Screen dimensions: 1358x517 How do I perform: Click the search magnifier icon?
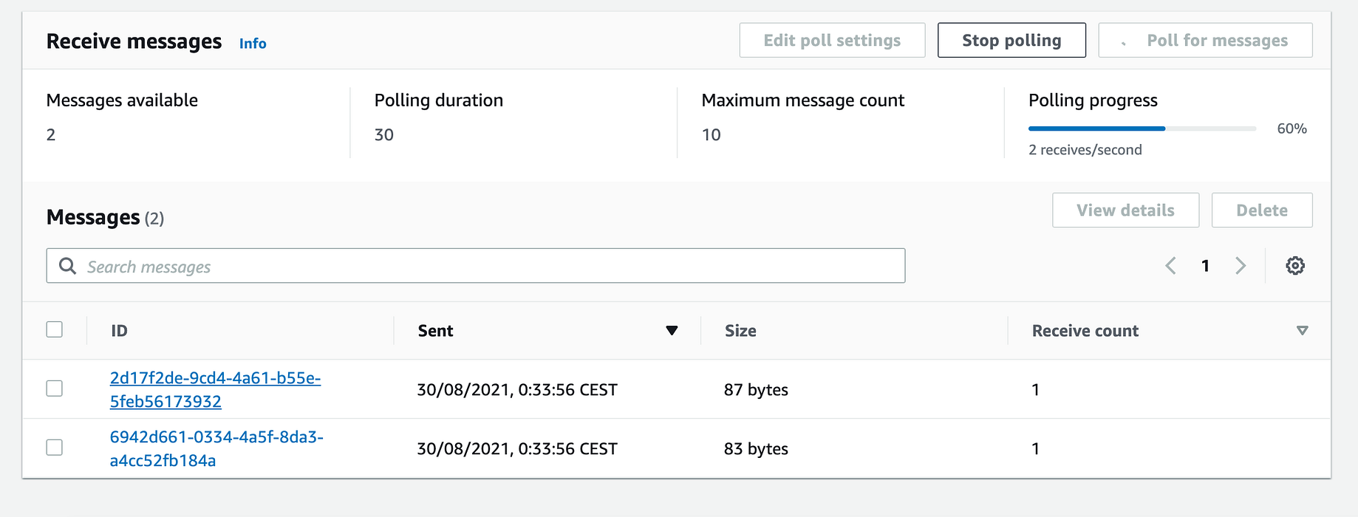[x=67, y=266]
